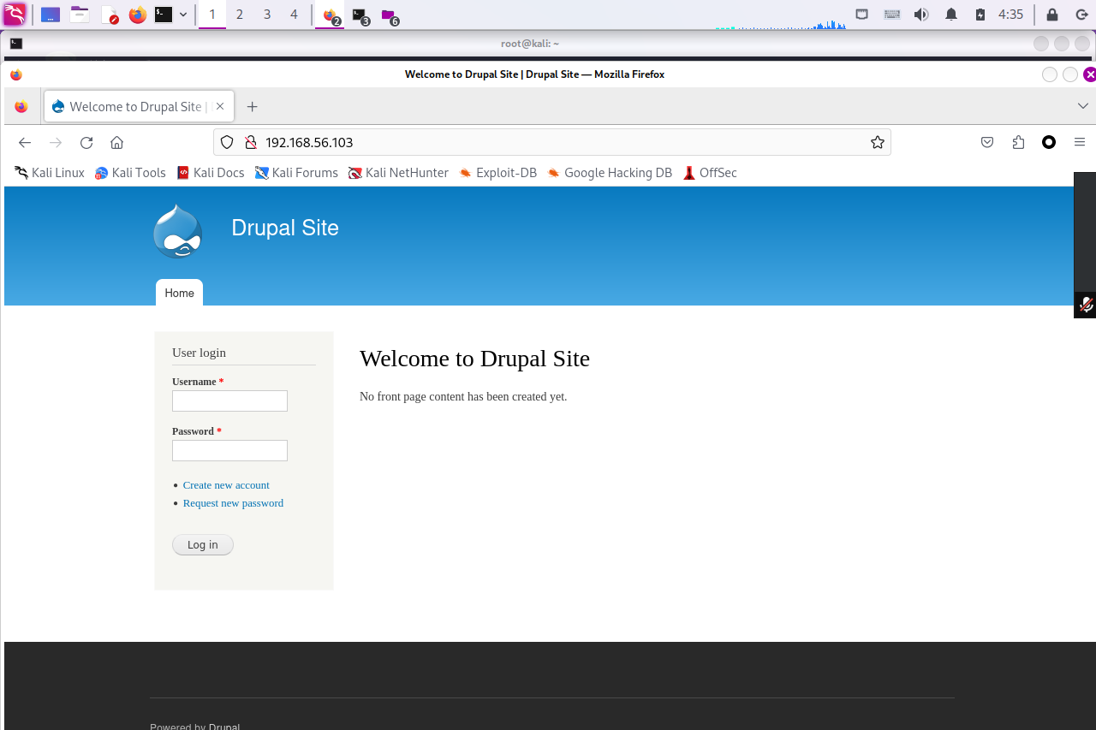This screenshot has height=730, width=1096.
Task: Click the Log in button
Action: (x=203, y=545)
